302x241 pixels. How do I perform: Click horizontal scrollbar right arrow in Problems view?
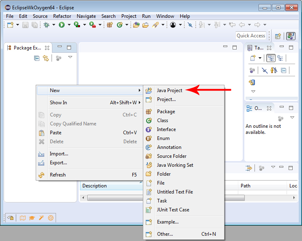coord(294,198)
